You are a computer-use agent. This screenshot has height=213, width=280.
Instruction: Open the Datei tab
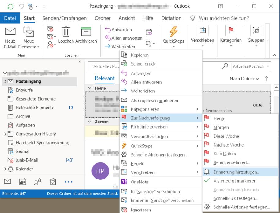[x=10, y=18]
